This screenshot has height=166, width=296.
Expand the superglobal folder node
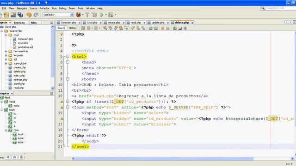point(6,64)
